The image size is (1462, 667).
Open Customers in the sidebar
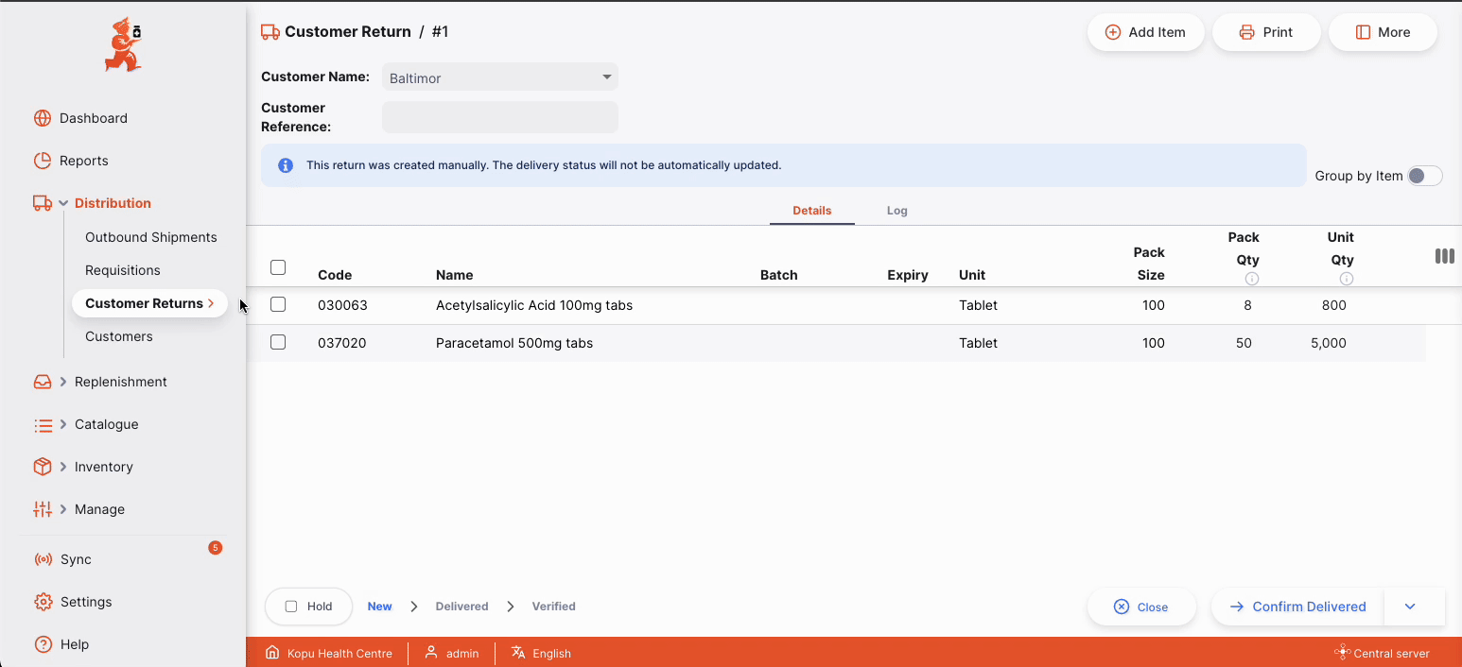pyautogui.click(x=119, y=336)
